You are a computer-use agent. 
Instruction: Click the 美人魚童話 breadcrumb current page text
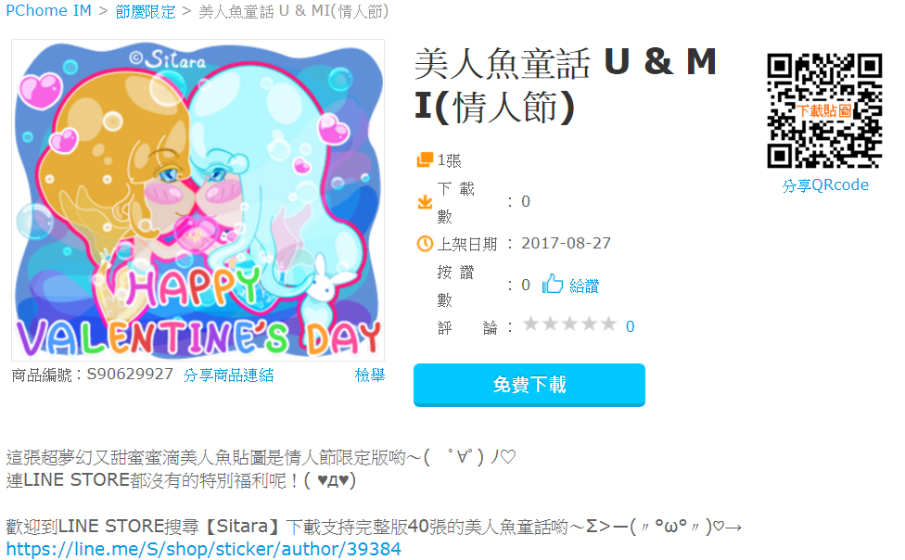coord(294,11)
